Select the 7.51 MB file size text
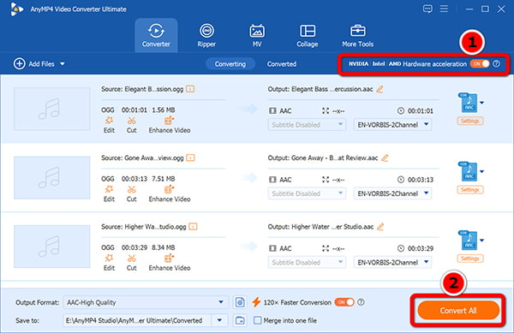The width and height of the screenshot is (514, 333). (164, 179)
